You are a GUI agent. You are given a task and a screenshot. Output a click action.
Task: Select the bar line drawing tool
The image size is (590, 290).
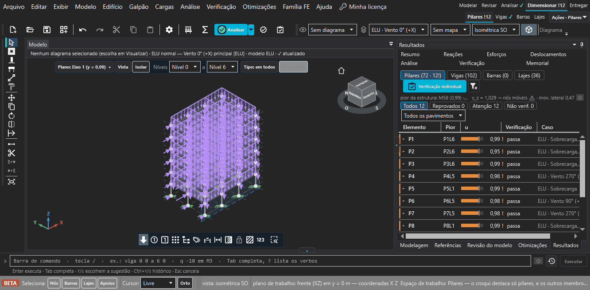click(x=12, y=78)
